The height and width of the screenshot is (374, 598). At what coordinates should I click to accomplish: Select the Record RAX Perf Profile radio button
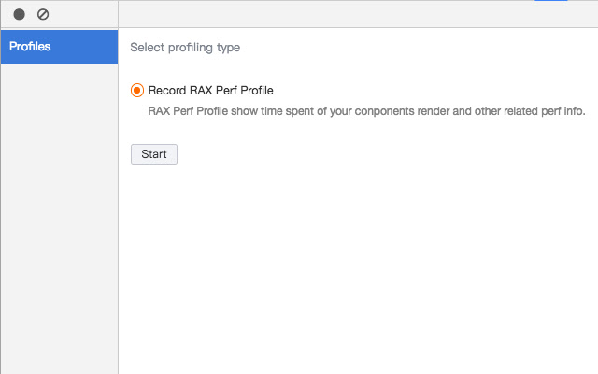[x=137, y=91]
